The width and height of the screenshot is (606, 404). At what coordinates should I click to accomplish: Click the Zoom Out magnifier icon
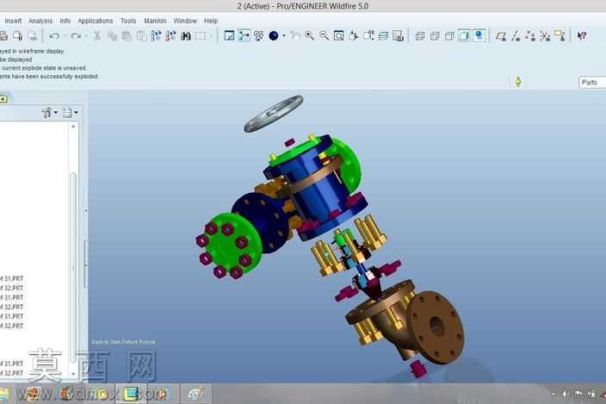coord(325,36)
